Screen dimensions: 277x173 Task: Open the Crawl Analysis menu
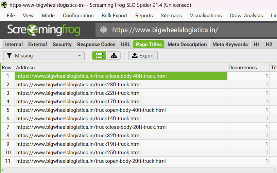246,16
